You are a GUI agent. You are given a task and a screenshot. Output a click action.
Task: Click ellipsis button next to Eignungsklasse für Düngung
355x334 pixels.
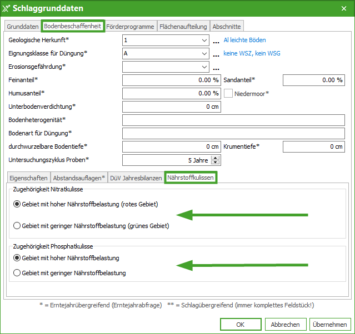tap(216, 54)
